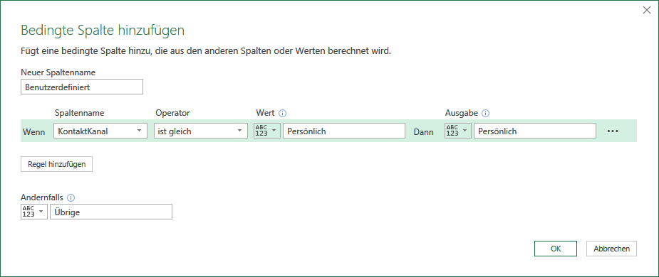Show the Andernfalls info tooltip icon
The image size is (659, 277).
pos(71,197)
